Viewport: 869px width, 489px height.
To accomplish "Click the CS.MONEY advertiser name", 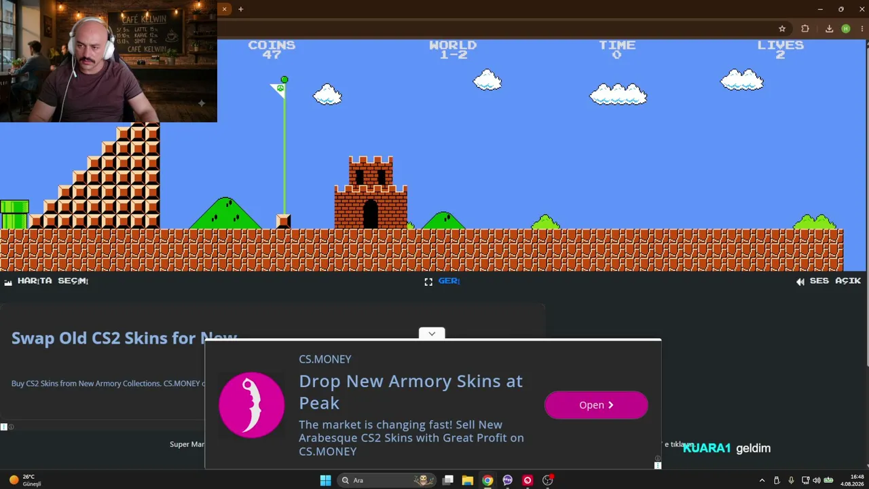I will coord(325,359).
